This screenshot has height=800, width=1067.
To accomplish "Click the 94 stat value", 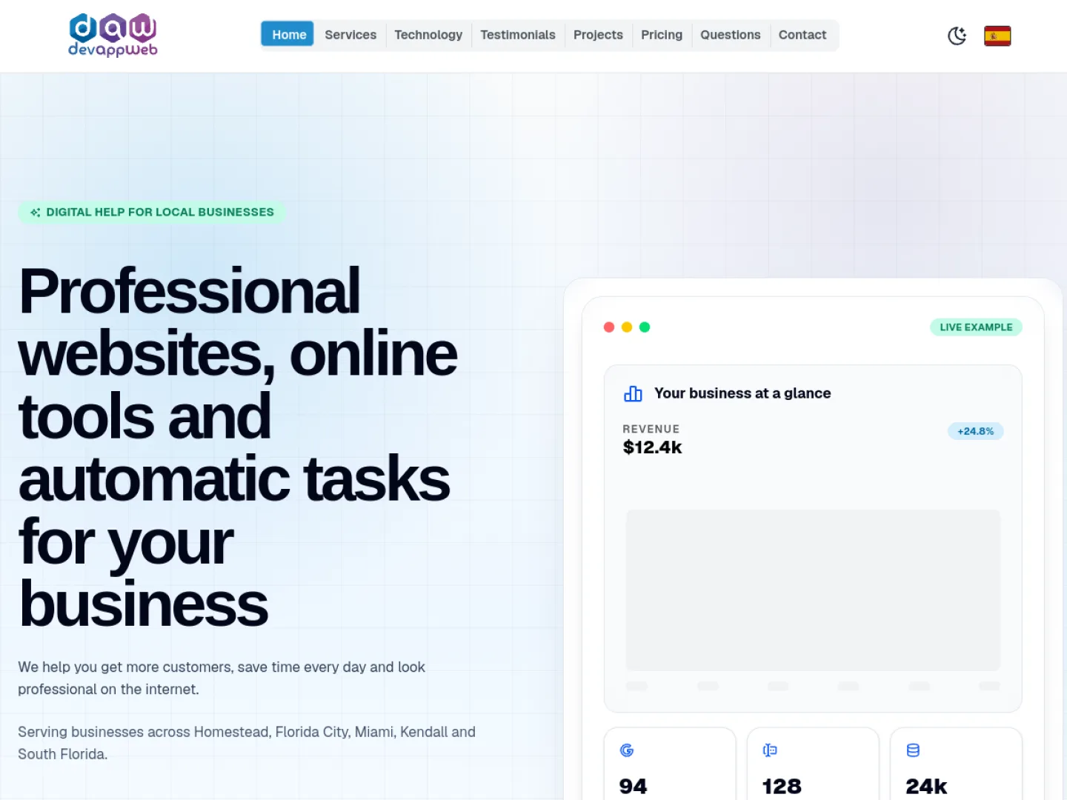I will 633,786.
